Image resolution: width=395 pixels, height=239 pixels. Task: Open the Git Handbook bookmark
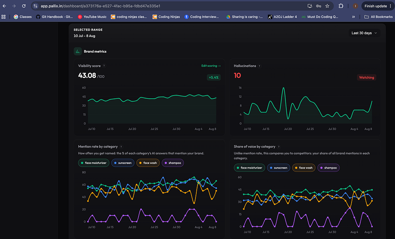(55, 17)
